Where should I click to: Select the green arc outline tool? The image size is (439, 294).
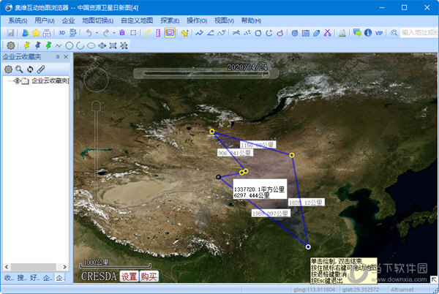pyautogui.click(x=80, y=45)
